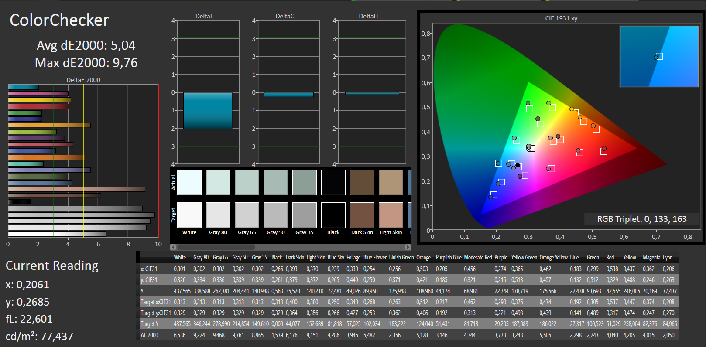This screenshot has height=347, width=706.
Task: Click the Magenta column header in the data table
Action: 651,258
